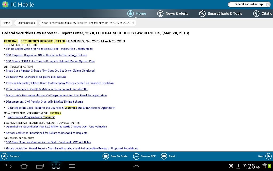Tap the download notification icon
Image resolution: width=273 pixels, height=171 pixels.
click(238, 166)
